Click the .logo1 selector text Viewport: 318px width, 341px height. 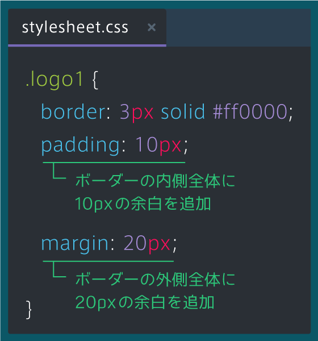[54, 79]
